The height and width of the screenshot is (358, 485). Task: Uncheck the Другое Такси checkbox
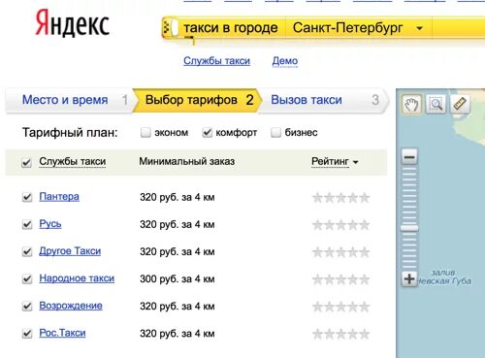(27, 251)
